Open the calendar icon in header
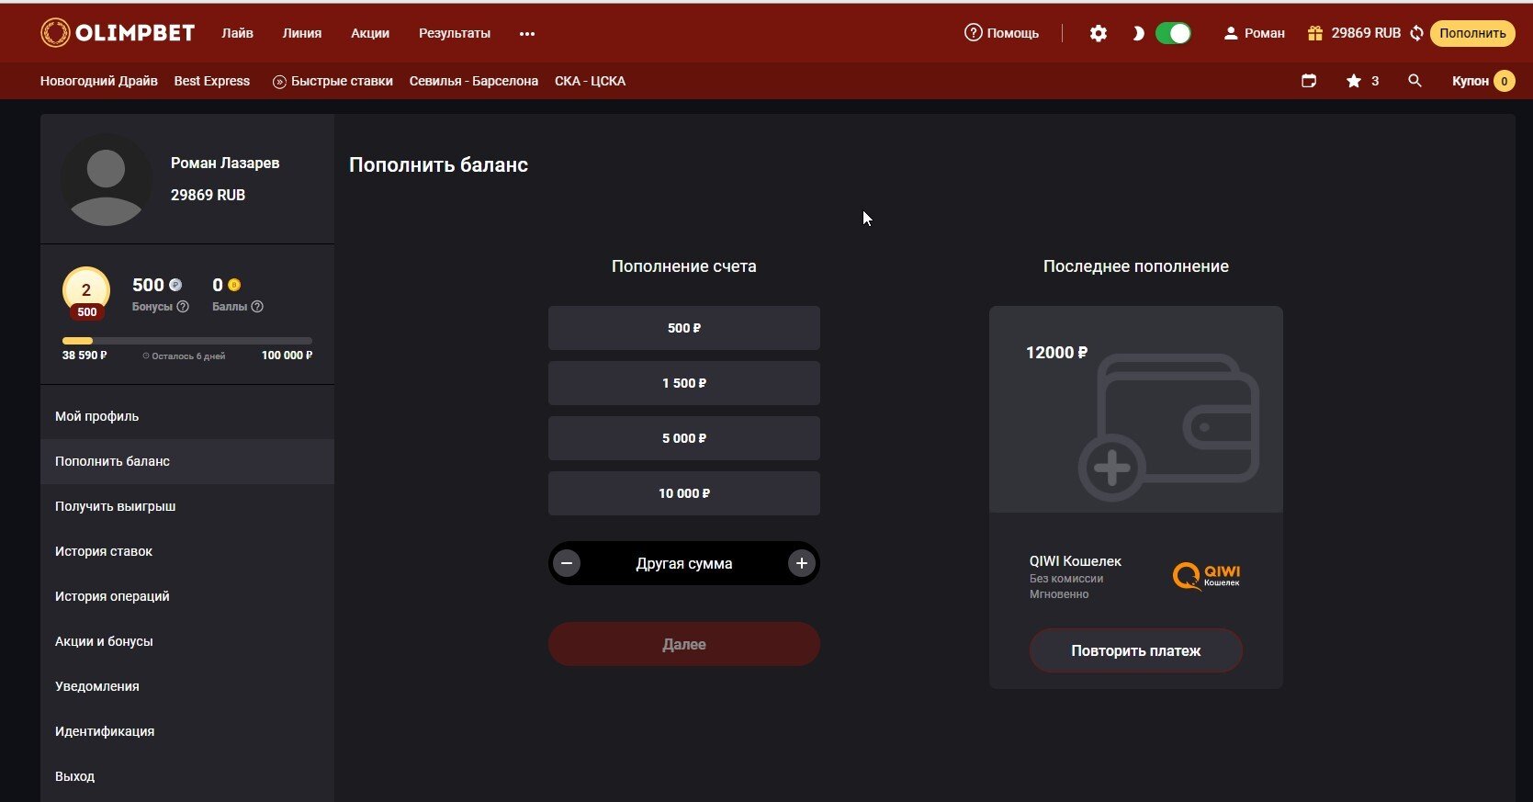This screenshot has height=802, width=1533. pyautogui.click(x=1309, y=81)
